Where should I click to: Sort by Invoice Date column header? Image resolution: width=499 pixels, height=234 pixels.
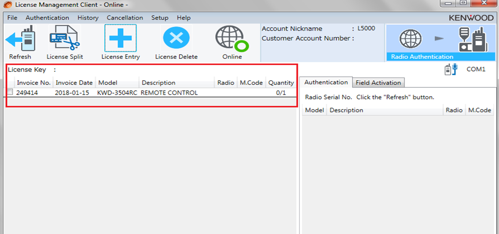(x=74, y=83)
